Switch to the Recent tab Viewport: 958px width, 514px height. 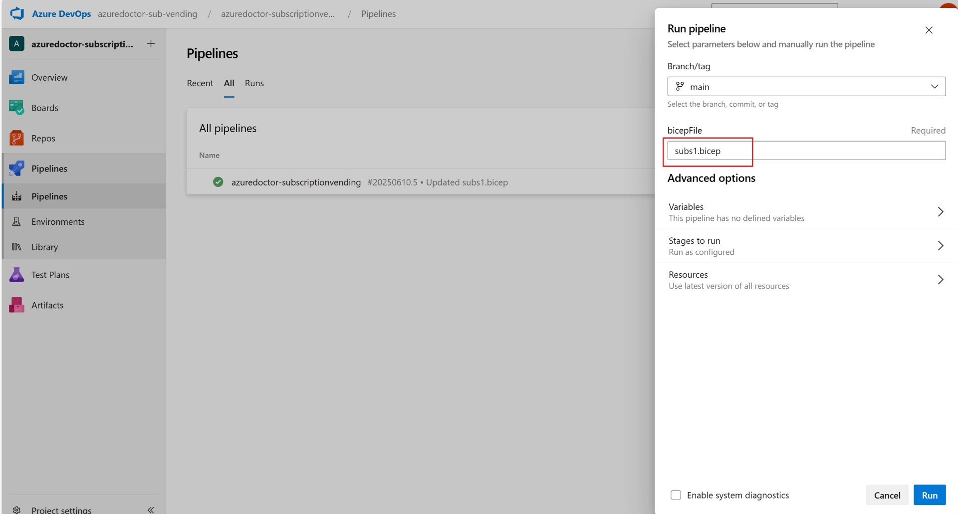(x=200, y=83)
